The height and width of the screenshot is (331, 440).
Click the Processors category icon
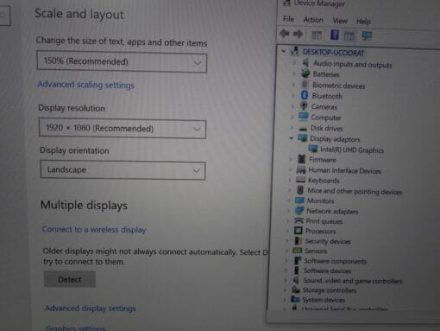(299, 231)
